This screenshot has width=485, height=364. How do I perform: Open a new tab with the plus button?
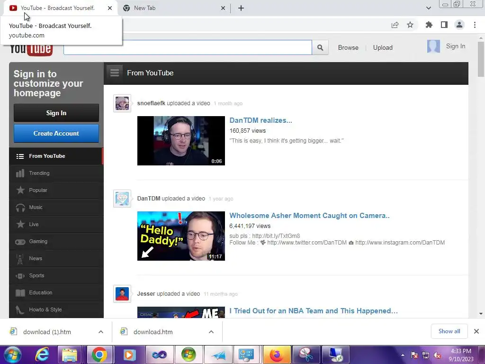coord(241,9)
